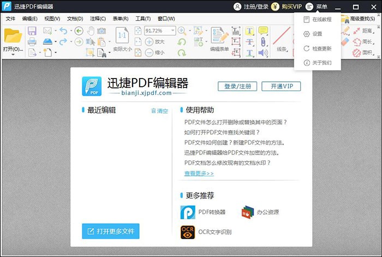The width and height of the screenshot is (382, 257).
Task: Click the email envelope icon
Action: click(47, 31)
